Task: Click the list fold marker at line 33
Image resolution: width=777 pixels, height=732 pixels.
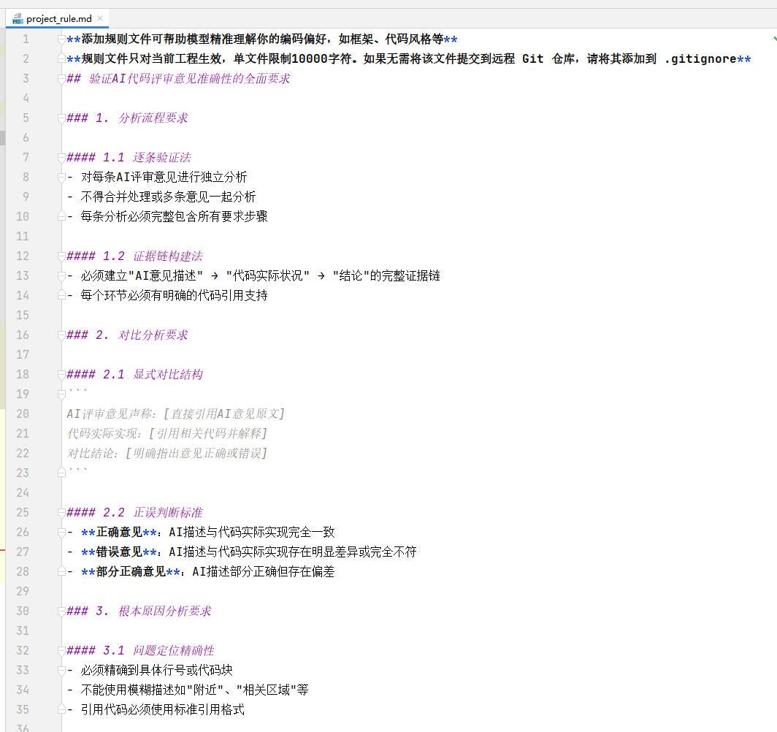Action: coord(61,671)
